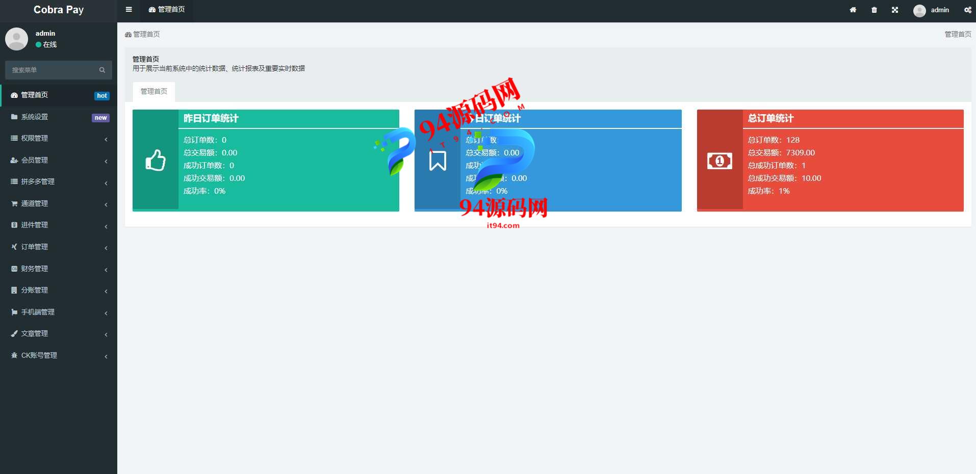Expand the 订单管理 chevron

(106, 248)
